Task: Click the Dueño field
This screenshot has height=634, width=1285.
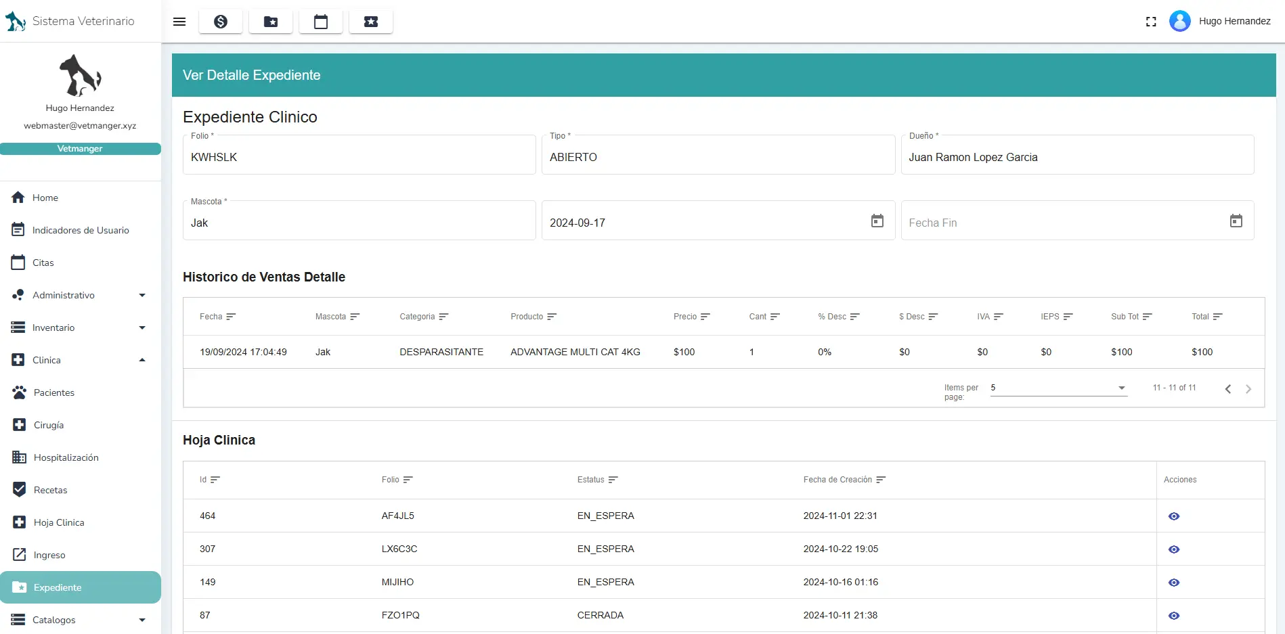Action: point(1077,155)
